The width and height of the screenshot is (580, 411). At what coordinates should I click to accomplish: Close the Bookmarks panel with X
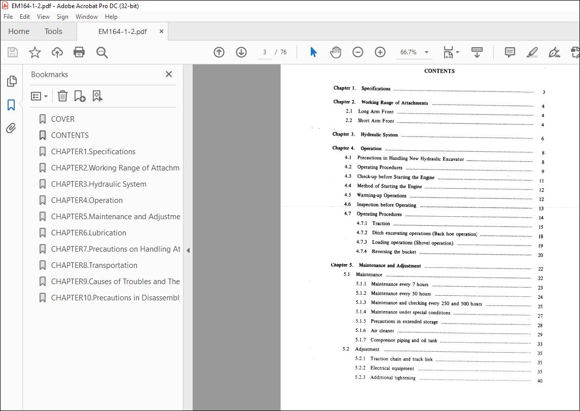[x=169, y=74]
